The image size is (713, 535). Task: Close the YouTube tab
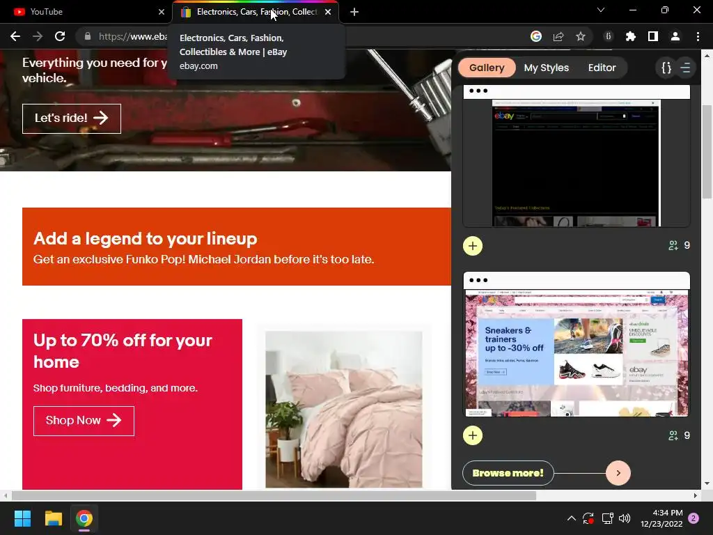pos(162,12)
